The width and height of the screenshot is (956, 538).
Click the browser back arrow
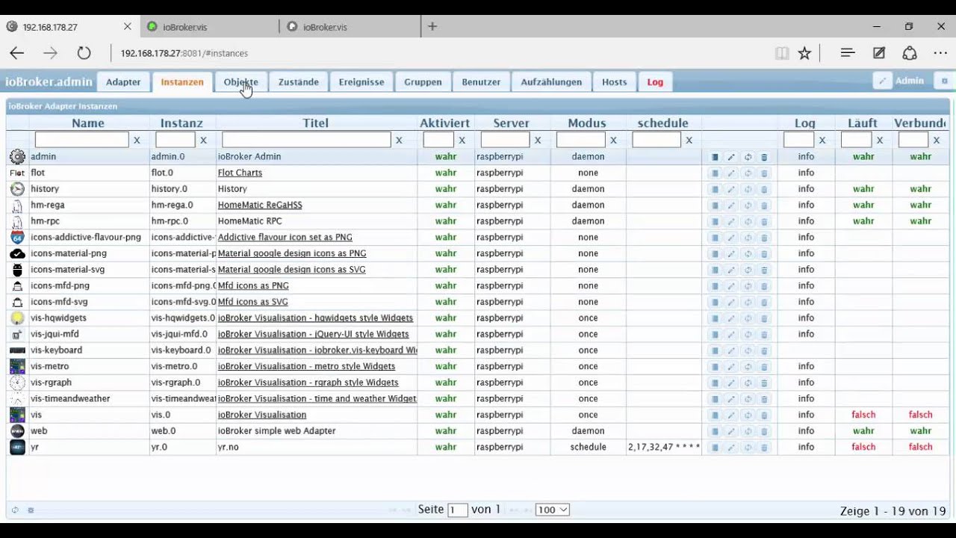(x=17, y=53)
